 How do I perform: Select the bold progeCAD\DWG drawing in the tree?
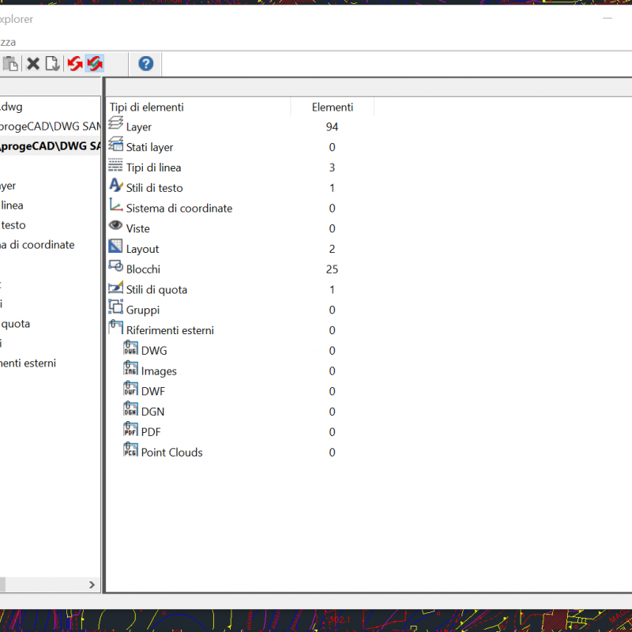click(51, 145)
